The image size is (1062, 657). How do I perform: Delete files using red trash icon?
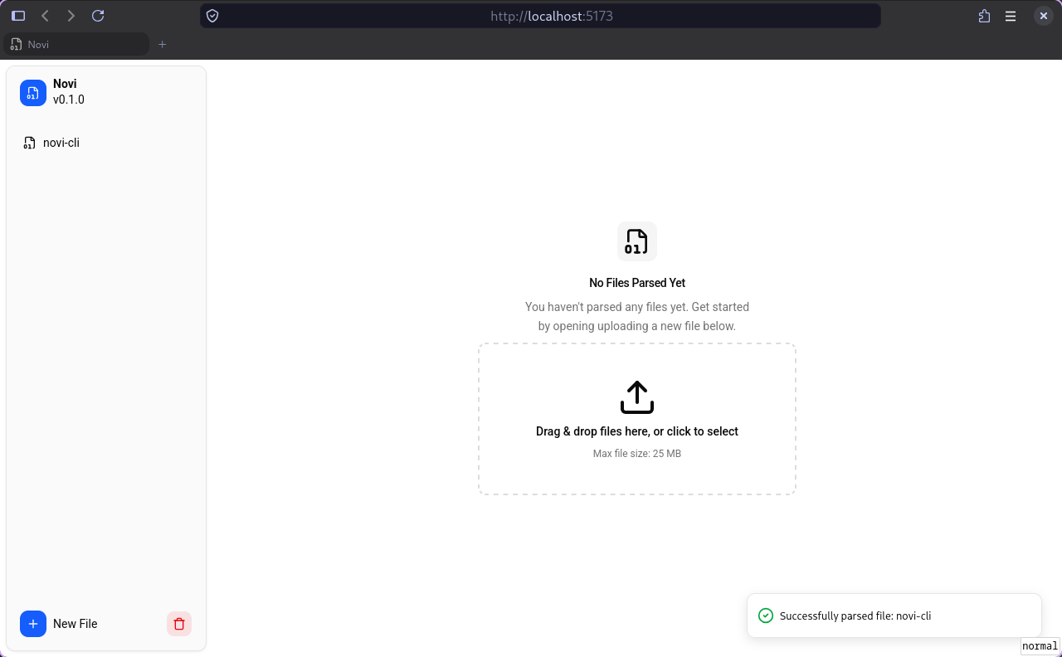tap(179, 624)
